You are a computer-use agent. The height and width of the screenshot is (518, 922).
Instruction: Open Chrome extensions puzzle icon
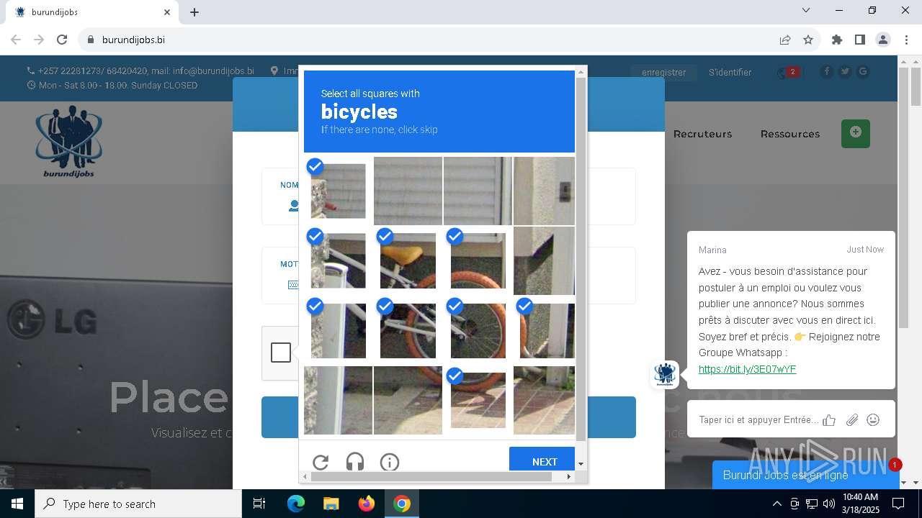point(837,40)
